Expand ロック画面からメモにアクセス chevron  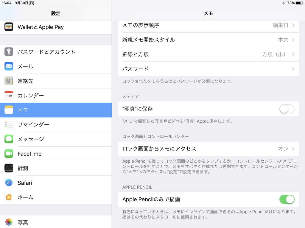tap(293, 149)
